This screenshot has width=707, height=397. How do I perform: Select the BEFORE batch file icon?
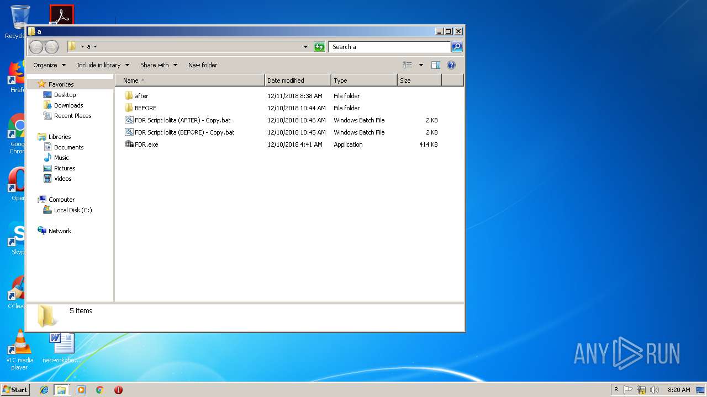pos(129,132)
